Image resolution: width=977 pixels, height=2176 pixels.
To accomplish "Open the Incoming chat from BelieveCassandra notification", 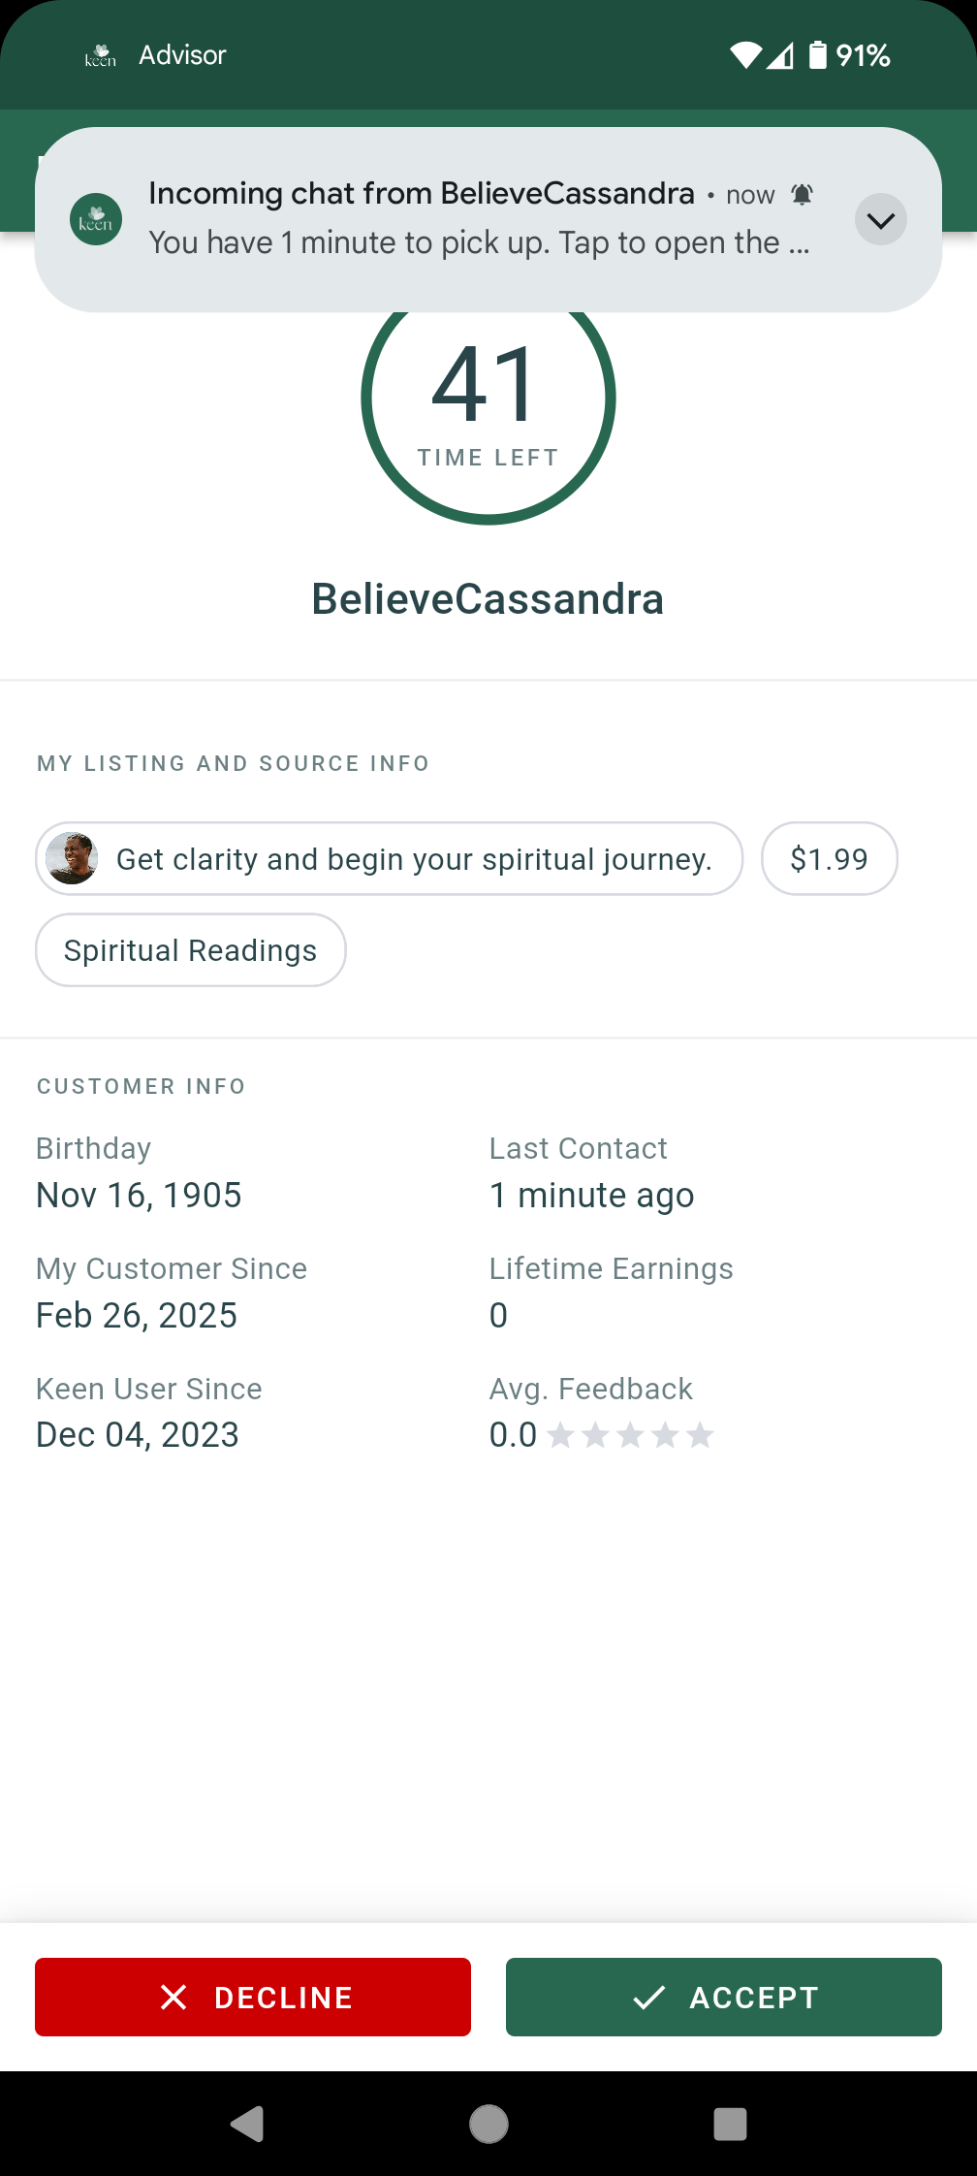I will pyautogui.click(x=488, y=219).
